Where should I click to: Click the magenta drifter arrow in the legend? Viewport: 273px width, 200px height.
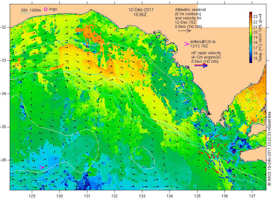(x=187, y=44)
